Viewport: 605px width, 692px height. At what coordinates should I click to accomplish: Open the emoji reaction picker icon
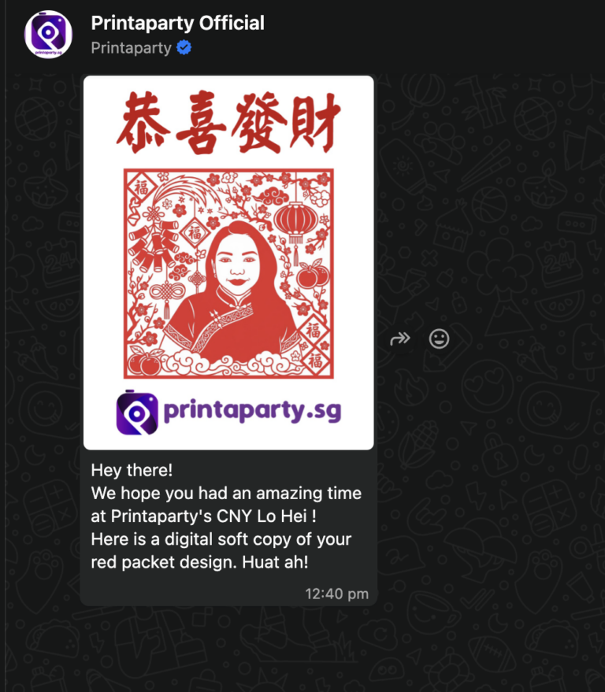point(439,339)
